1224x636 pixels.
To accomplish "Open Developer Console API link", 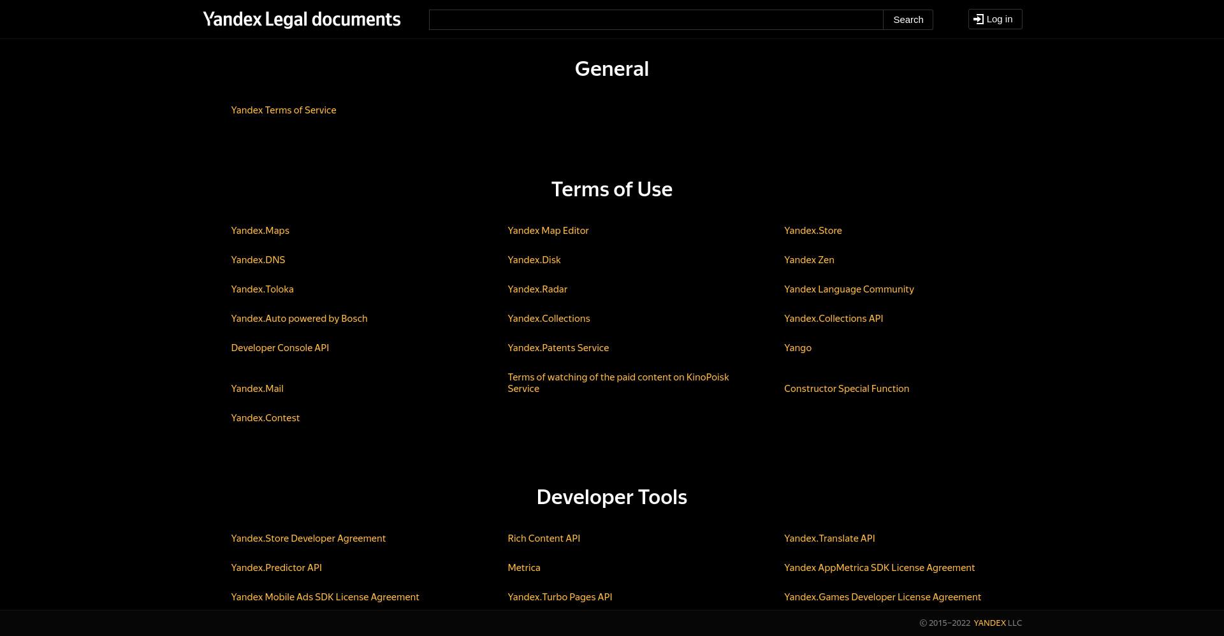I will [280, 348].
